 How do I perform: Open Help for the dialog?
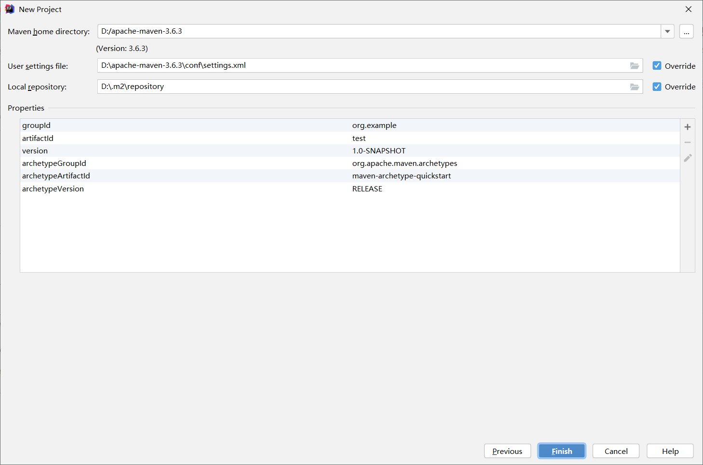[x=670, y=451]
